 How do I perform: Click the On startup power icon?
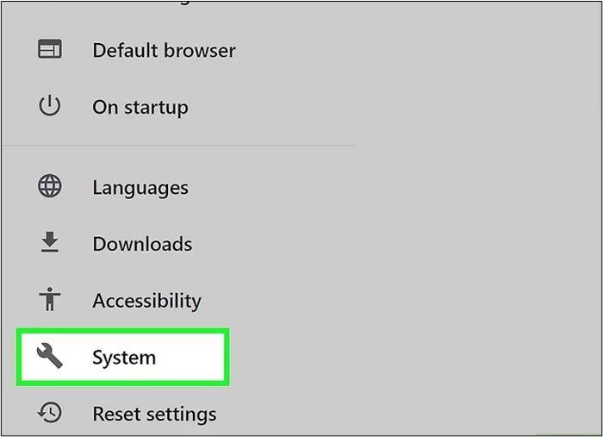tap(50, 107)
